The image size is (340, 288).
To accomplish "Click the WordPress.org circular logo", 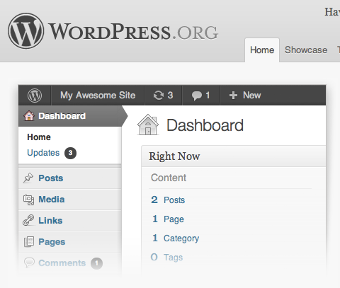I will [x=26, y=31].
